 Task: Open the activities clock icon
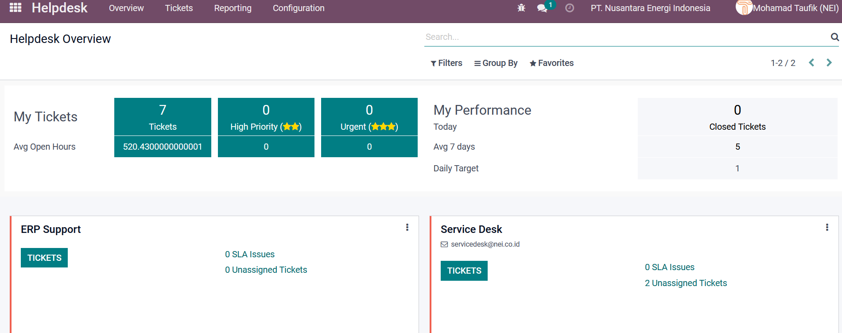[x=570, y=8]
